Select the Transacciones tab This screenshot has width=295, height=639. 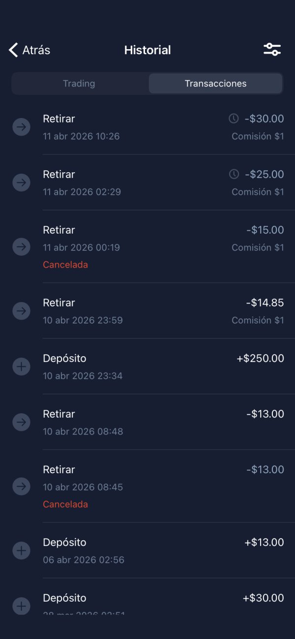pos(215,84)
